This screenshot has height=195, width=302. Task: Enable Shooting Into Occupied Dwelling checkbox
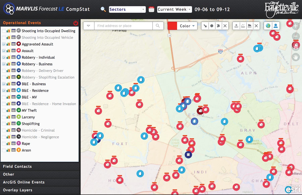(4, 31)
